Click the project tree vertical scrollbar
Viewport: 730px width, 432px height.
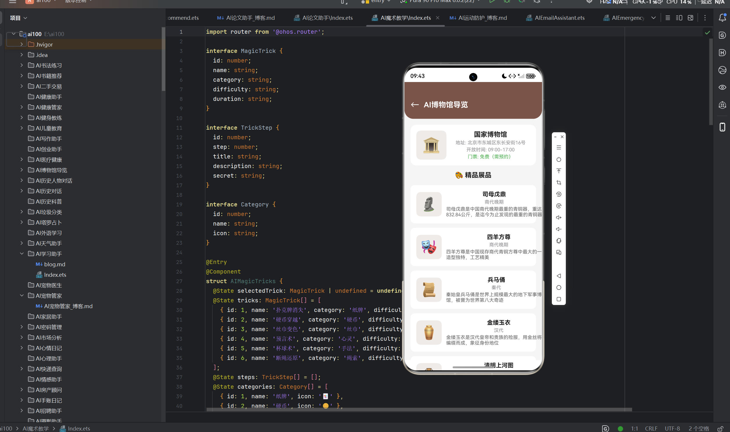coord(164,59)
